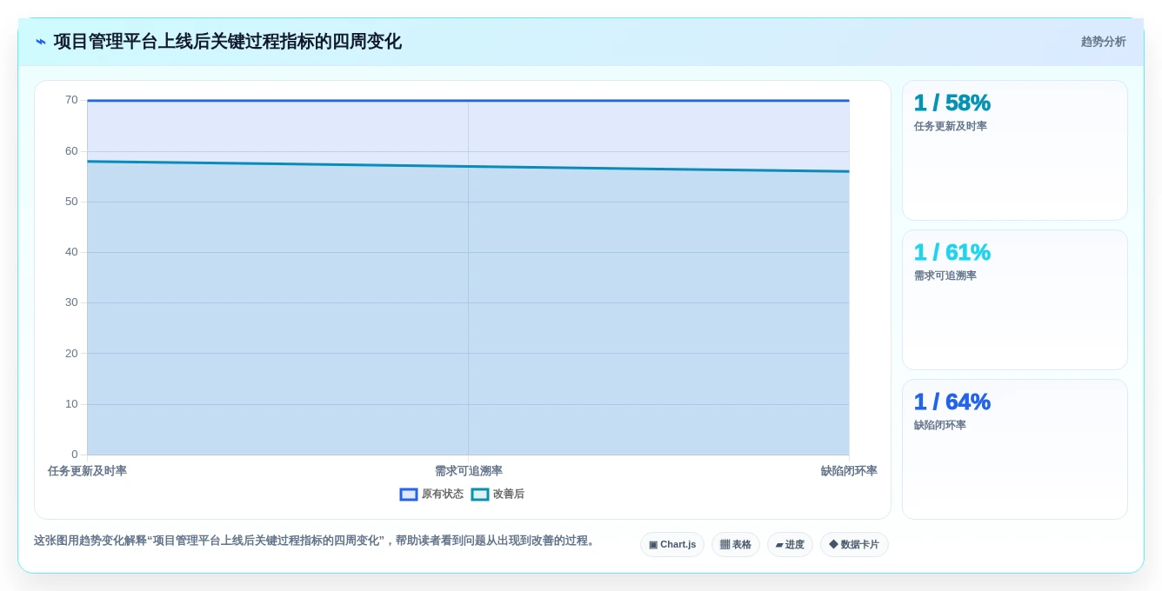This screenshot has height=591, width=1162.
Task: Click y-axis tick label 10
Action: (71, 404)
